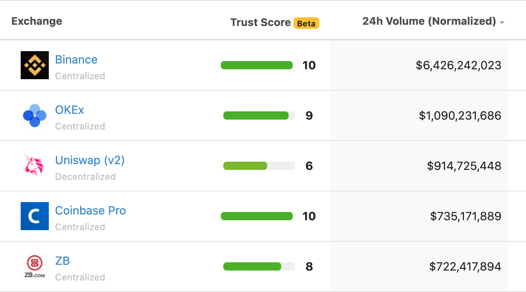Open the Uniswap (v2) link
526x292 pixels.
coord(89,160)
